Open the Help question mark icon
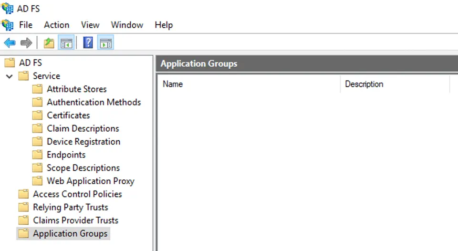Viewport: 458px width, 251px height. click(88, 42)
